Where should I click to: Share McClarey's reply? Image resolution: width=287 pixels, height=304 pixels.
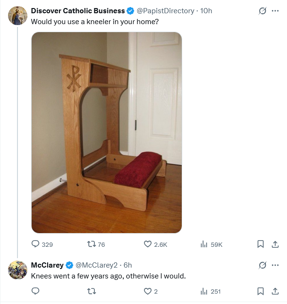pos(275,291)
